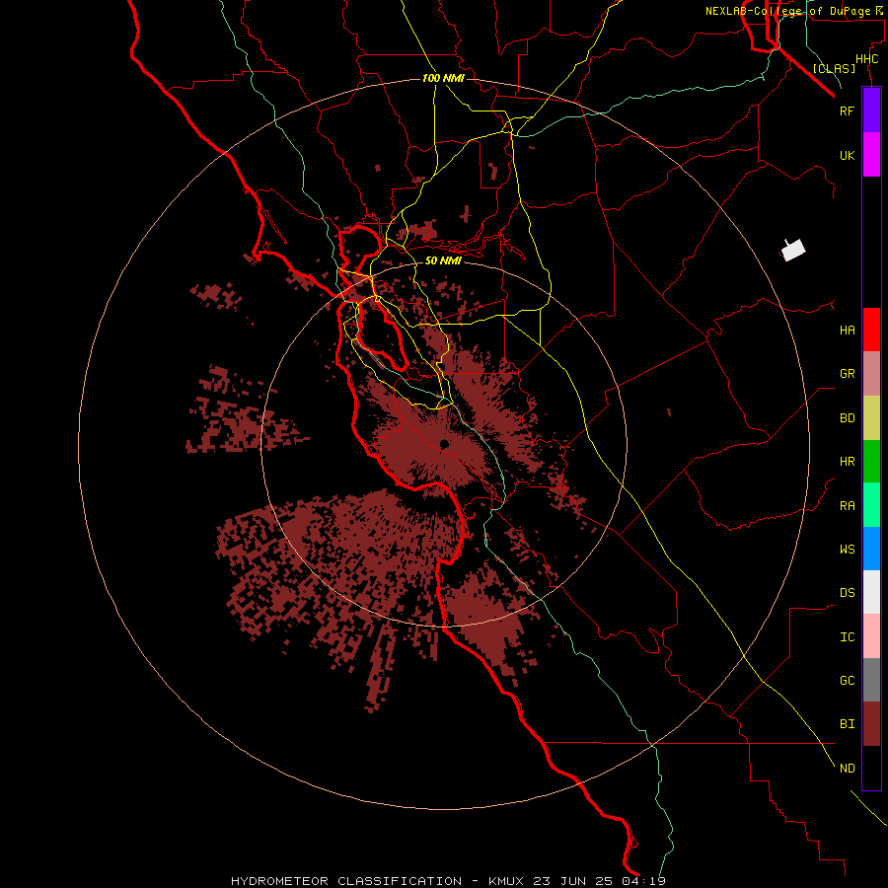
Task: Click the '04:19' timestamp text
Action: click(642, 881)
